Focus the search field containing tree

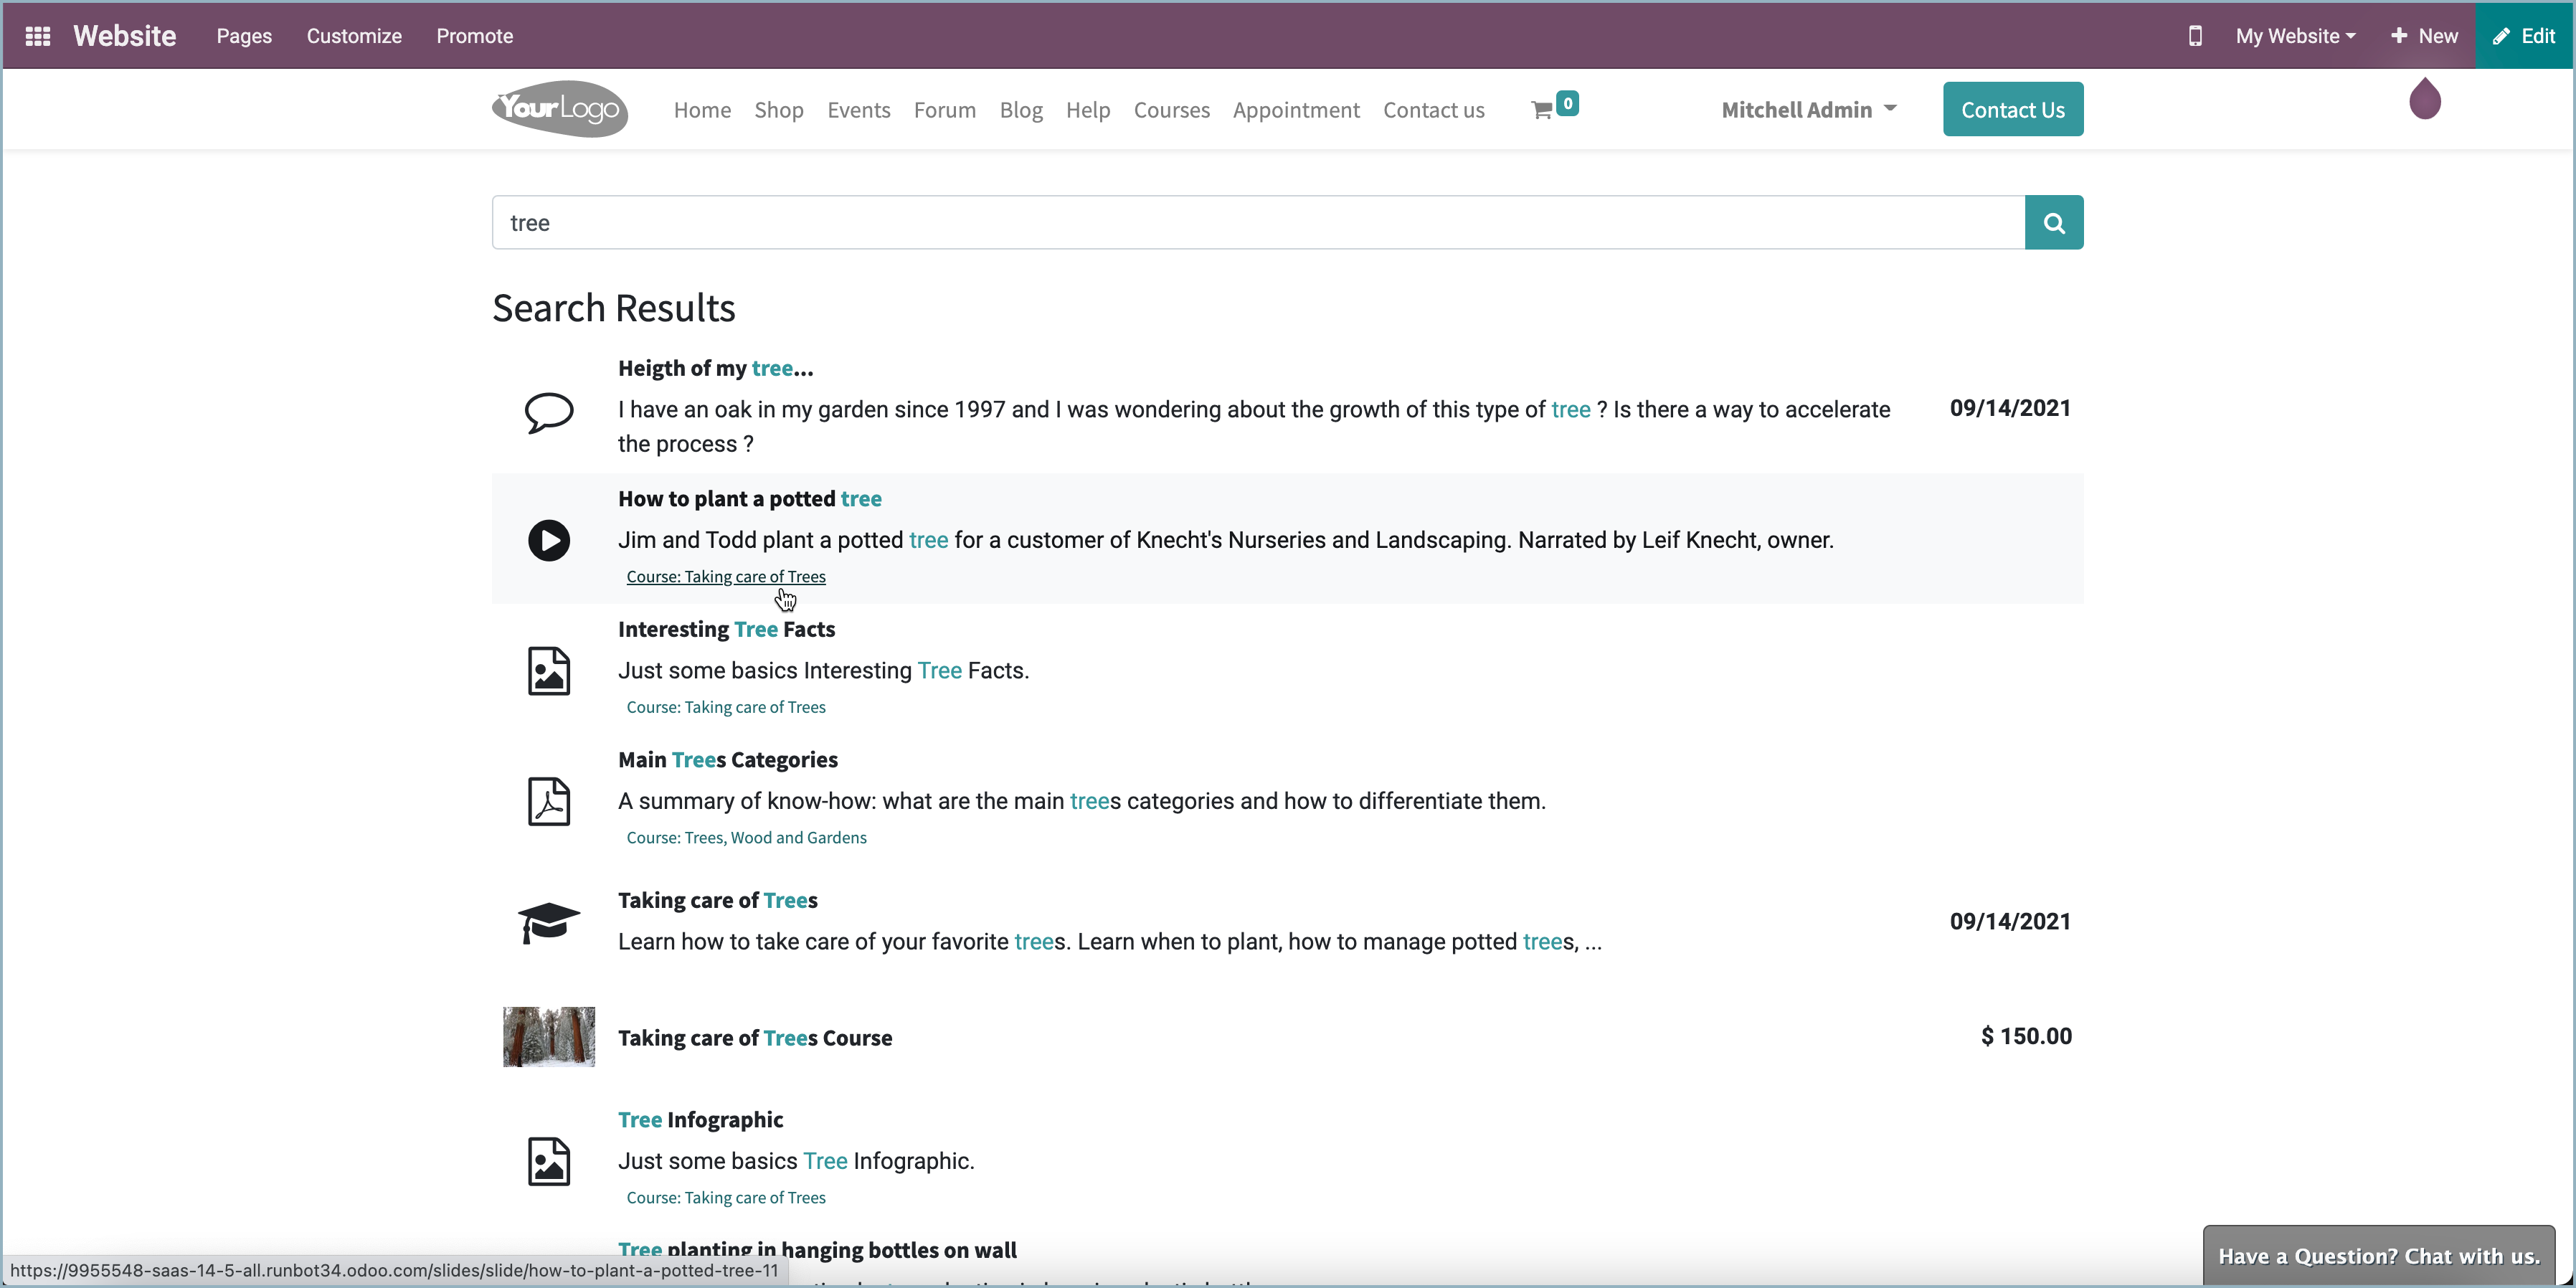(x=1258, y=222)
